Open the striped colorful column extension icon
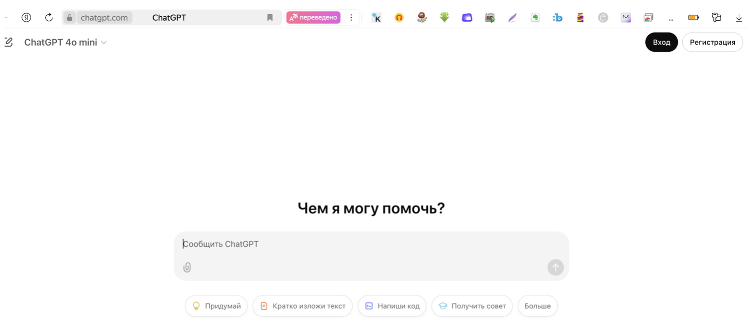The image size is (752, 331). (581, 18)
